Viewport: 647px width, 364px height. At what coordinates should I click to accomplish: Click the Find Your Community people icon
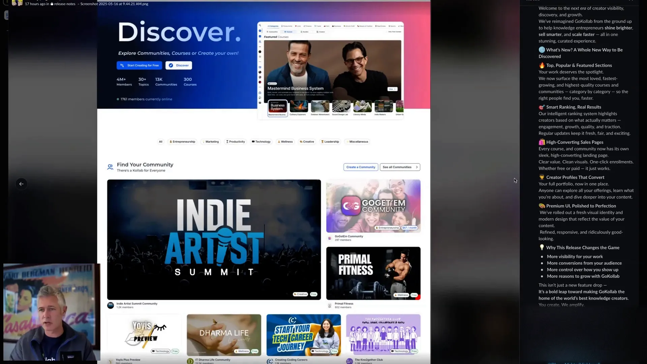110,167
